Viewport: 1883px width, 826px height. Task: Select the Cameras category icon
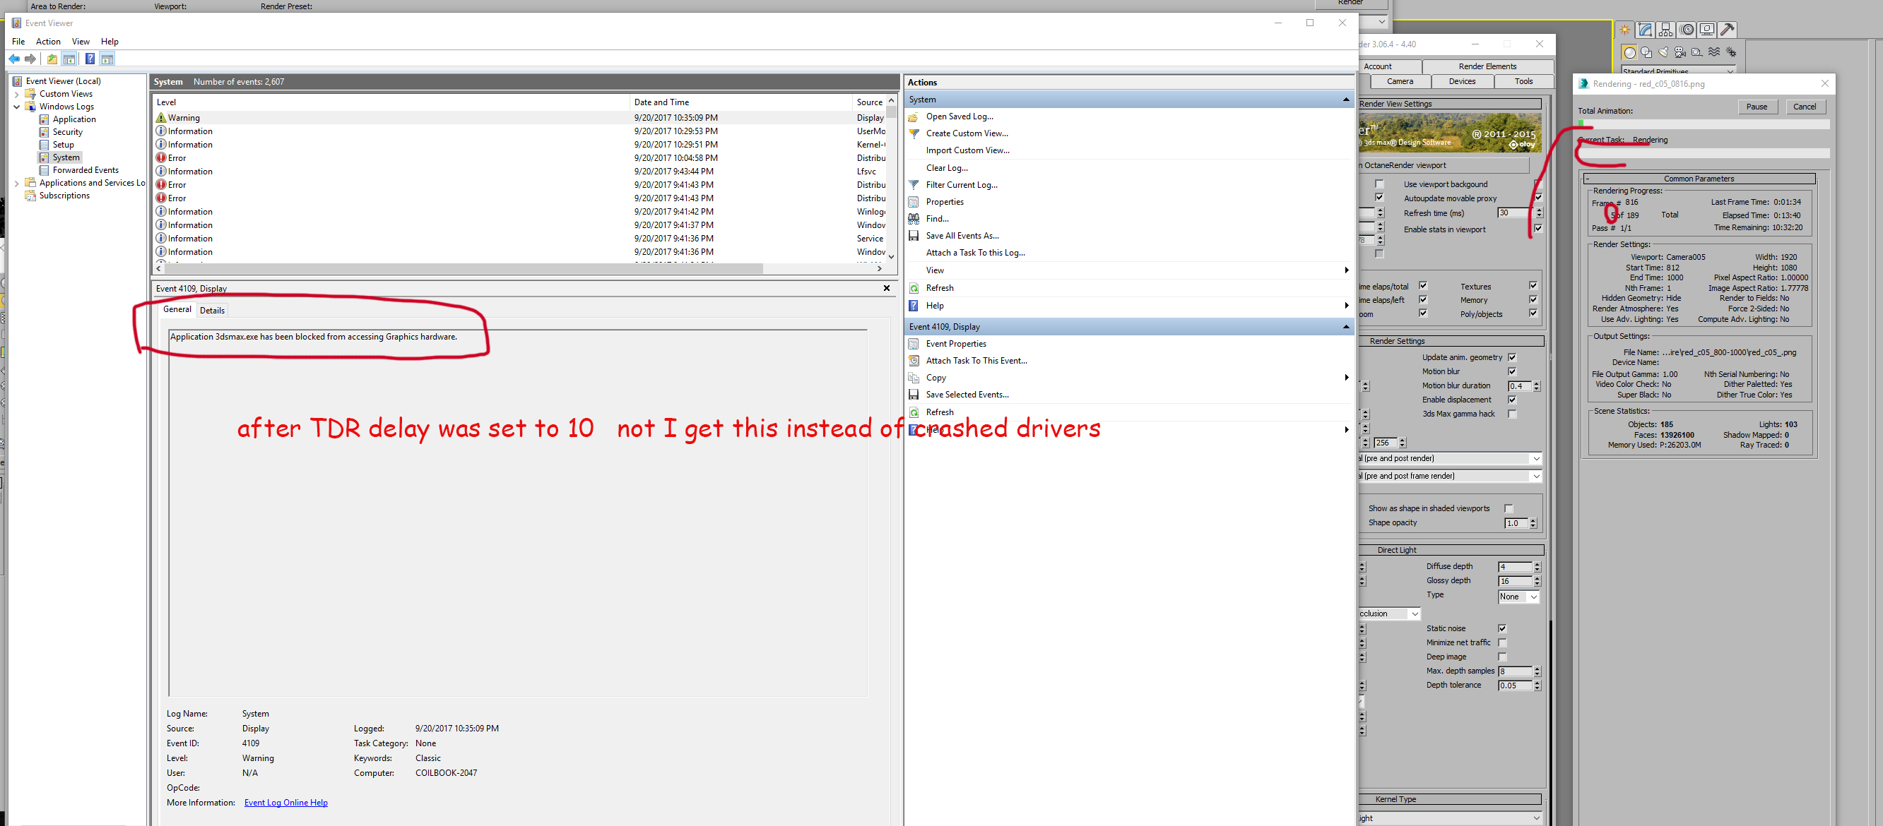(x=1680, y=52)
